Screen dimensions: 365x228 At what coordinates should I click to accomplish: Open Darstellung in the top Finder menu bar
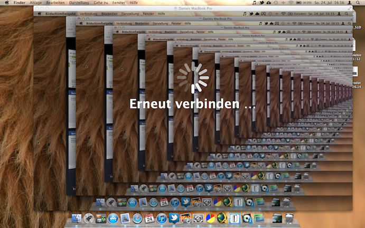coord(79,3)
